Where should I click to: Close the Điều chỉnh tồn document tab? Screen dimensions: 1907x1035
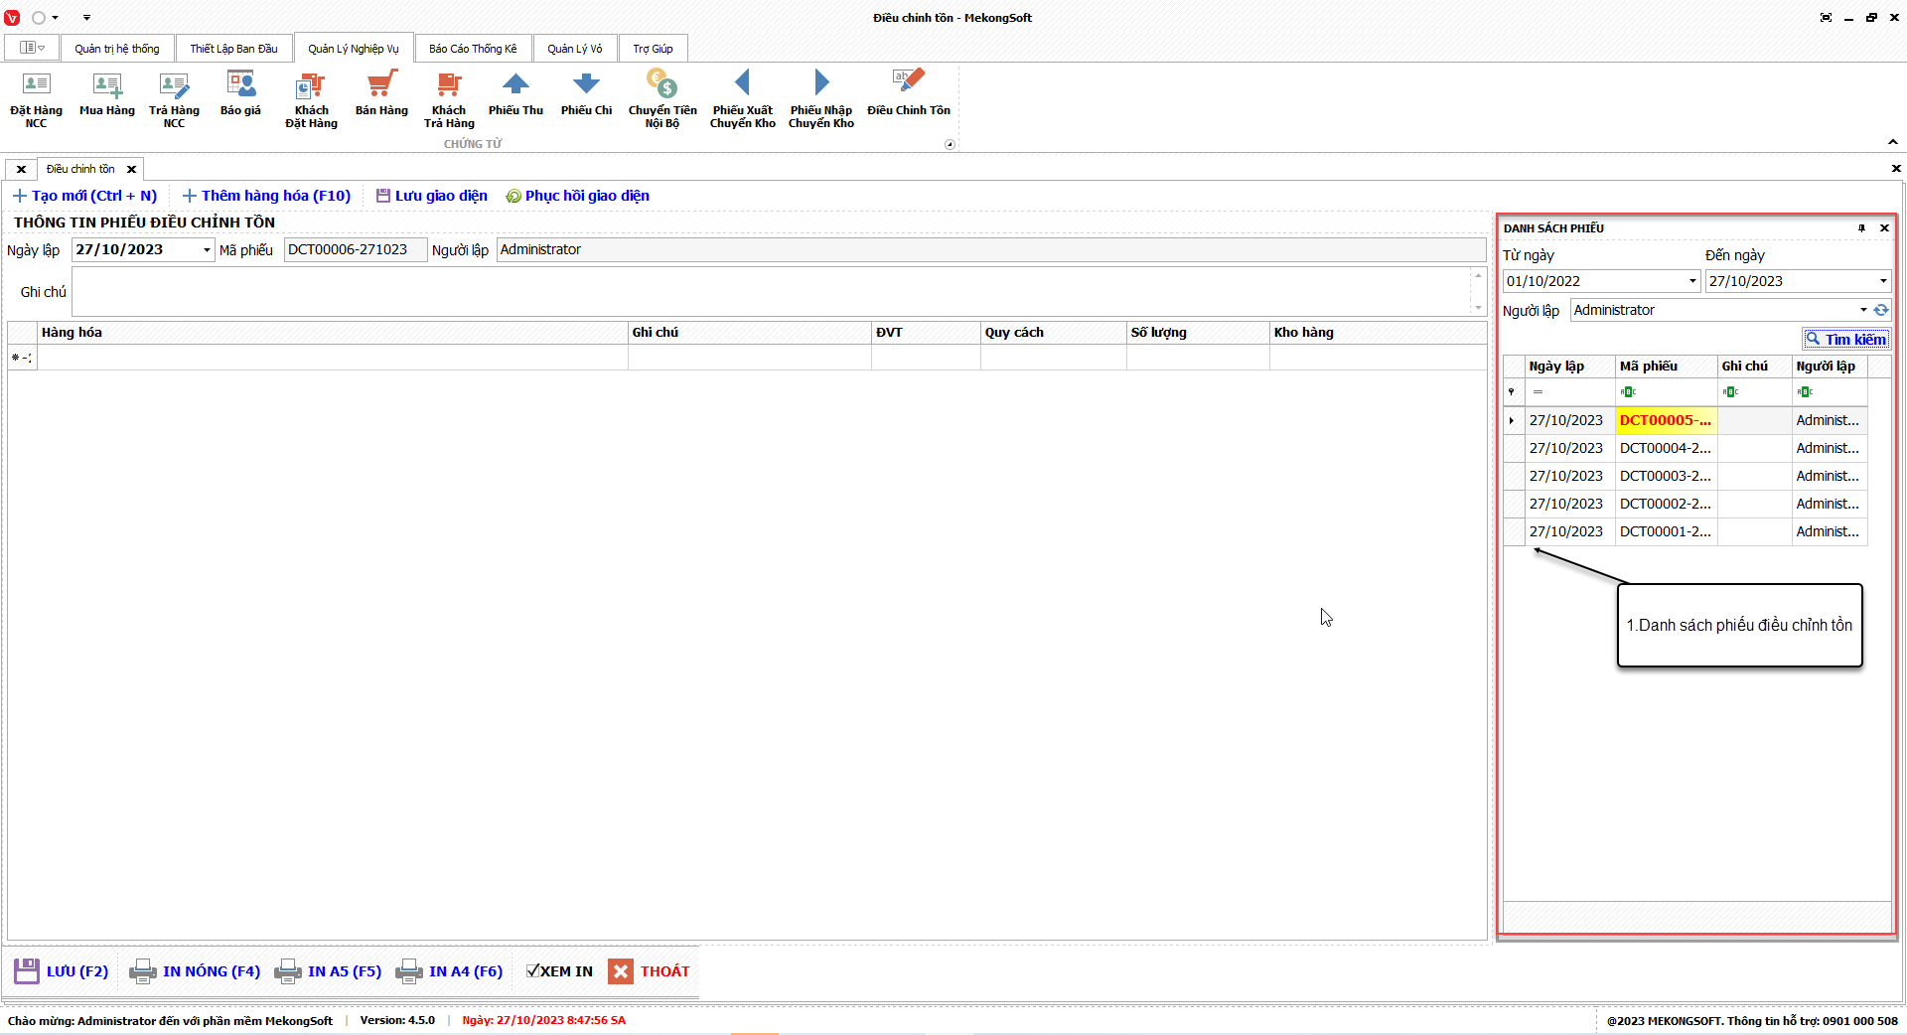click(x=131, y=169)
